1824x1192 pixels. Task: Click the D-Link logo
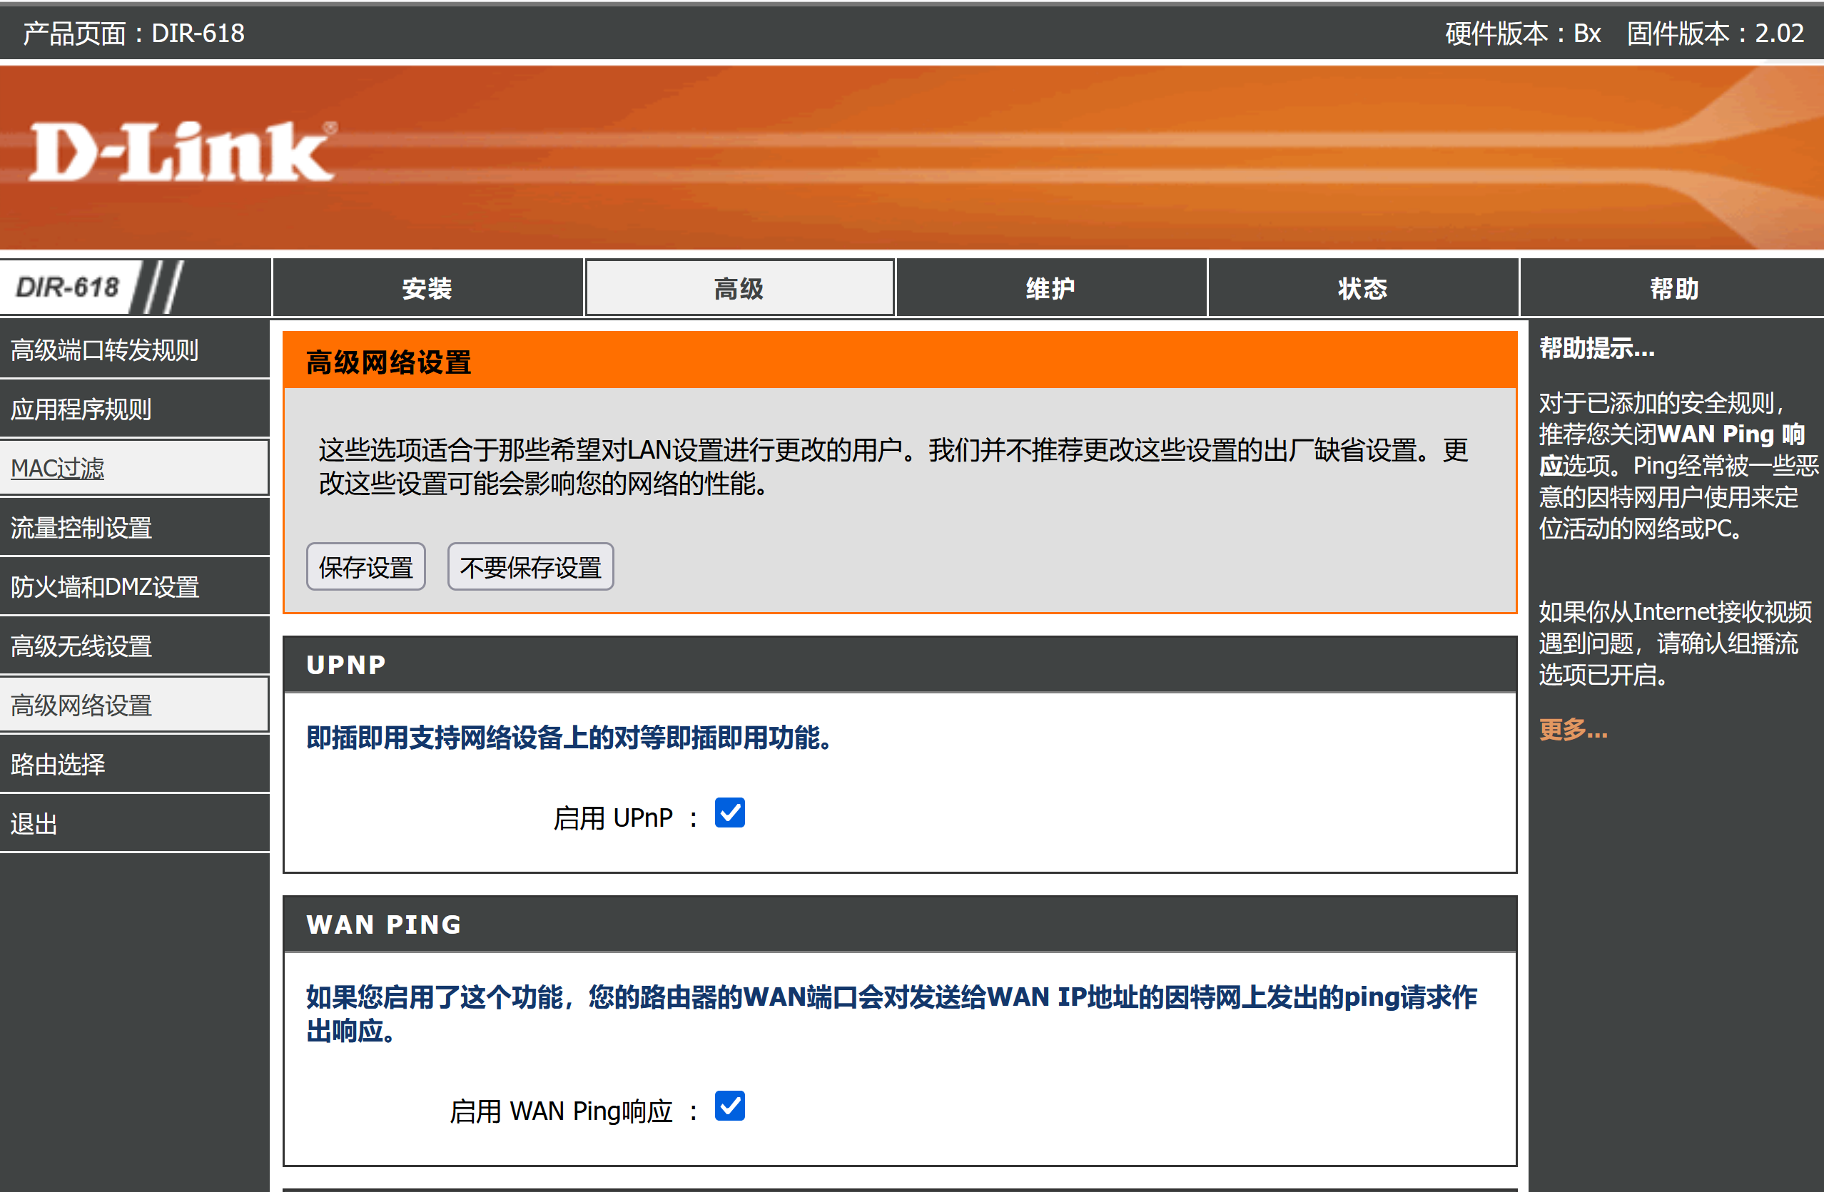[183, 152]
